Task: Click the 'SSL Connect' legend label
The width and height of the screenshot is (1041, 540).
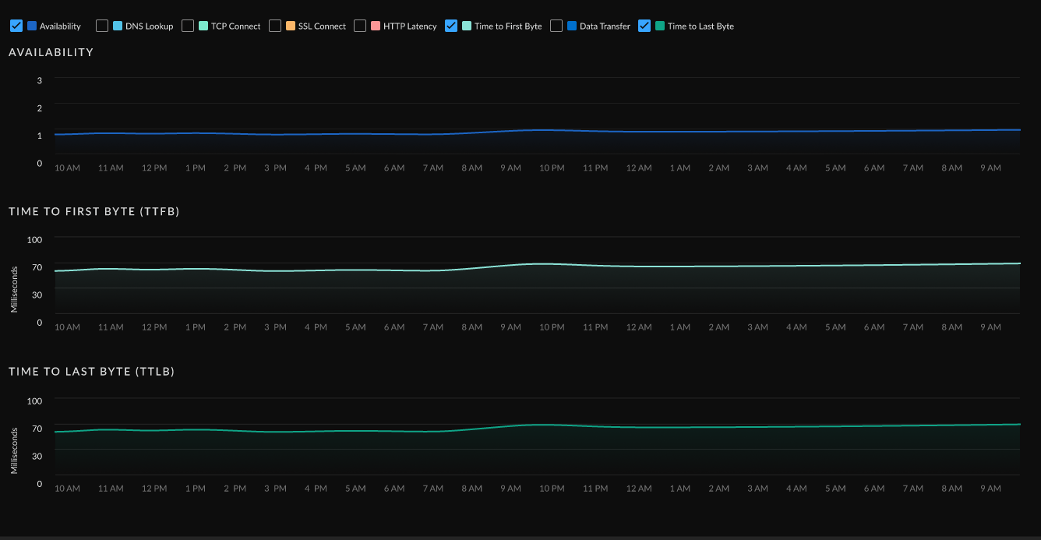Action: 322,26
